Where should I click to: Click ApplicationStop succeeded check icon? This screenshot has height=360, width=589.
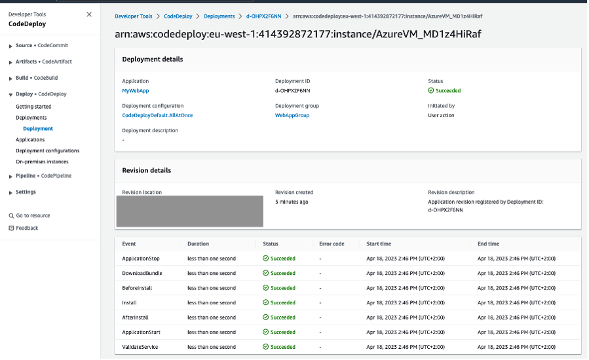(x=265, y=259)
